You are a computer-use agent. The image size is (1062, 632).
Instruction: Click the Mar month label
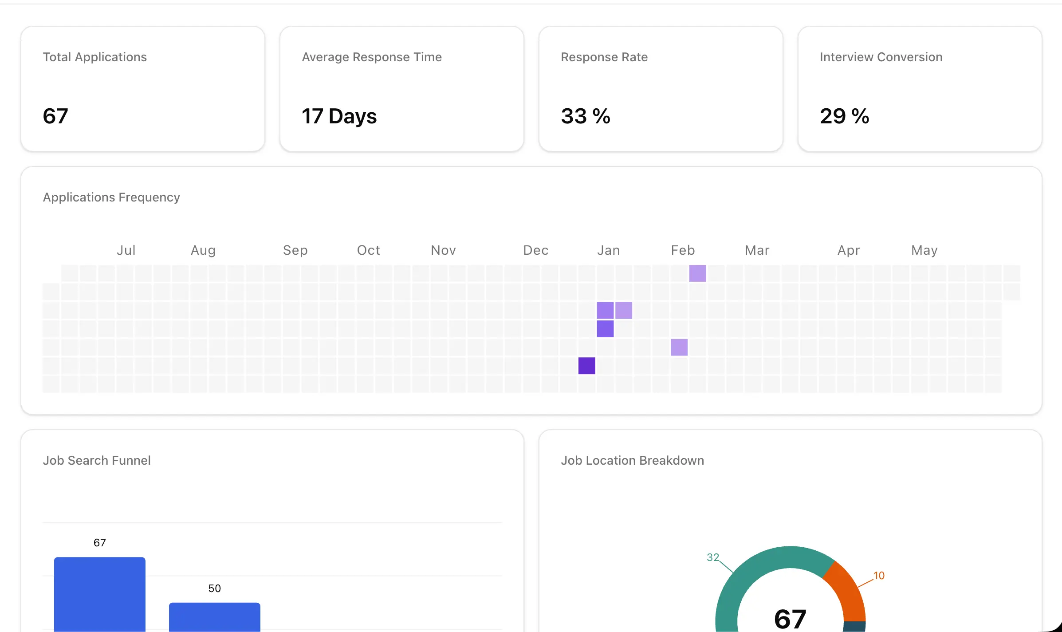(757, 250)
